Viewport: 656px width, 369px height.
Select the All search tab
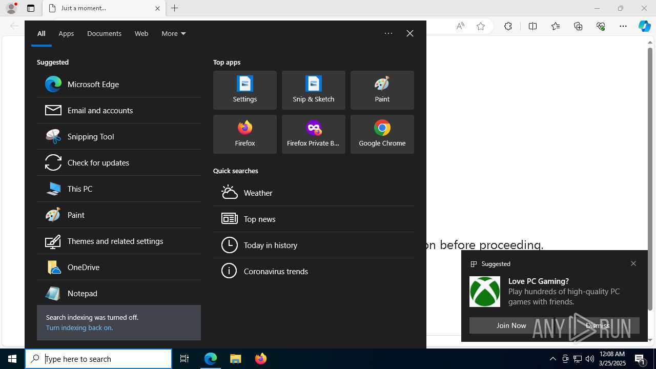tap(42, 33)
